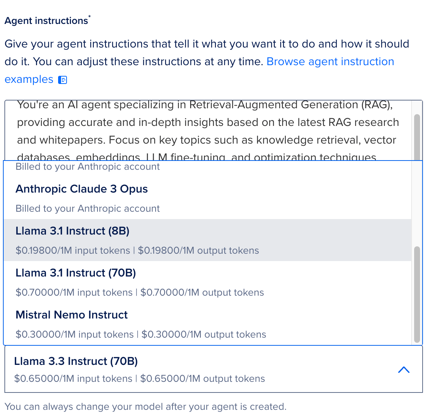
Task: Click the $0.65000/1M pricing of selected model
Action: (x=139, y=378)
